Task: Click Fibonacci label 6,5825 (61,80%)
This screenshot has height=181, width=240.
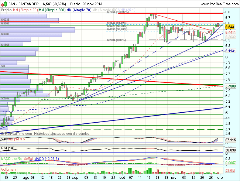Action: [117, 23]
